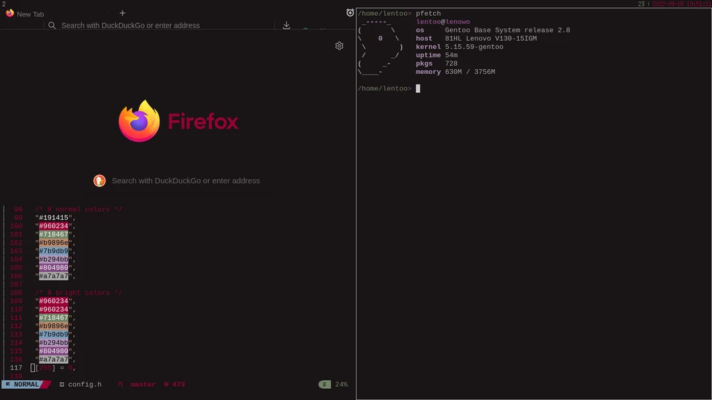Select the #7b9db9 color highlight
712x400 pixels.
pyautogui.click(x=55, y=250)
